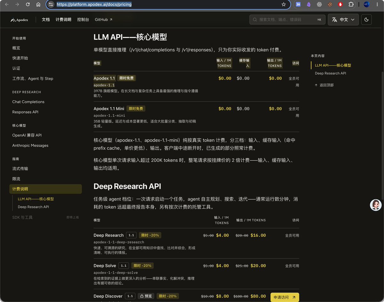Bookmark this page with the star
Screen dimensions: 384x302
[x=284, y=4]
